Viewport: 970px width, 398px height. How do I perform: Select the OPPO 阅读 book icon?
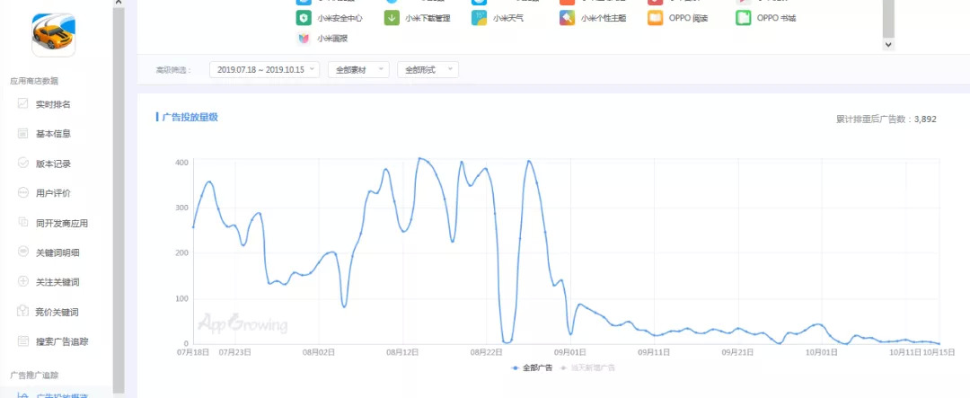click(655, 18)
